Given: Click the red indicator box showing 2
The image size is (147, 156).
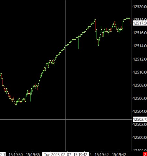Looking at the screenshot, I should pyautogui.click(x=145, y=154).
